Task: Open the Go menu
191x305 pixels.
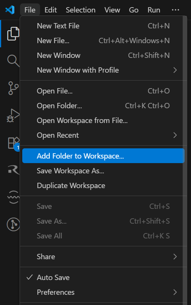Action: click(x=134, y=10)
